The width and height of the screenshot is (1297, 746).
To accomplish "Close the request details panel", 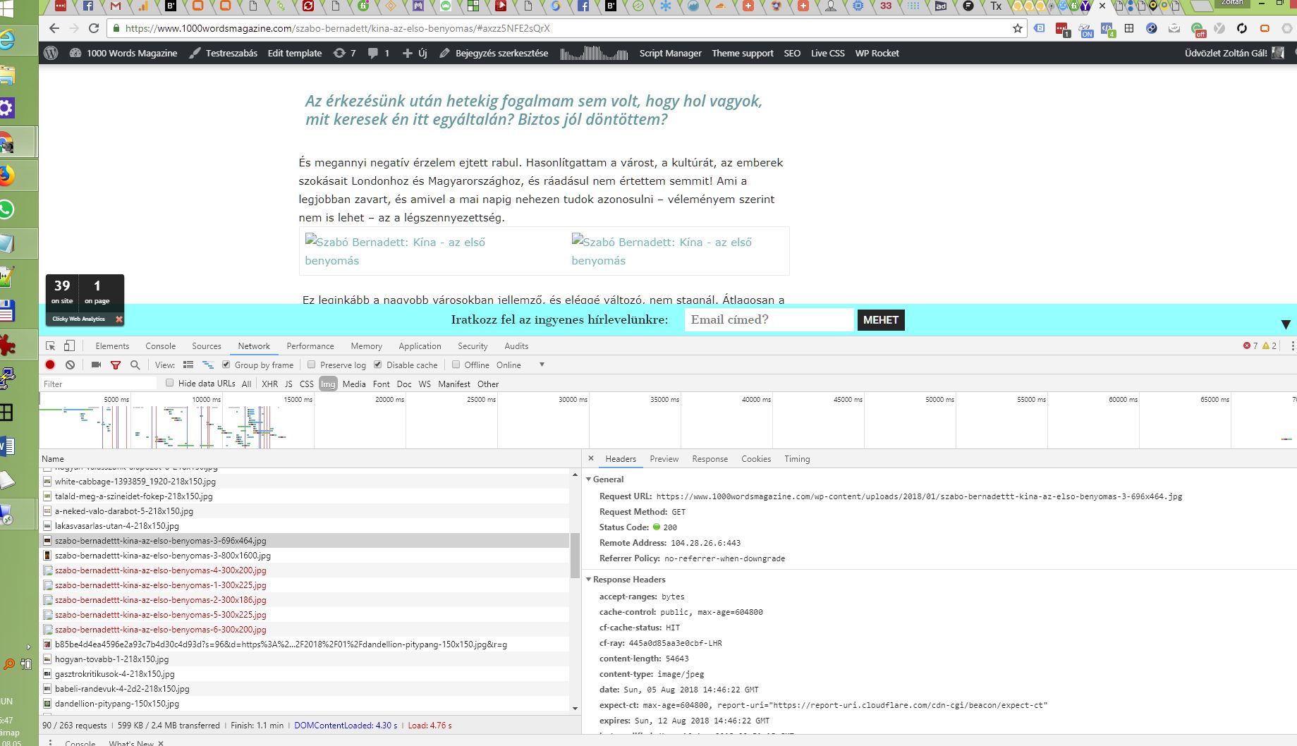I will [591, 458].
